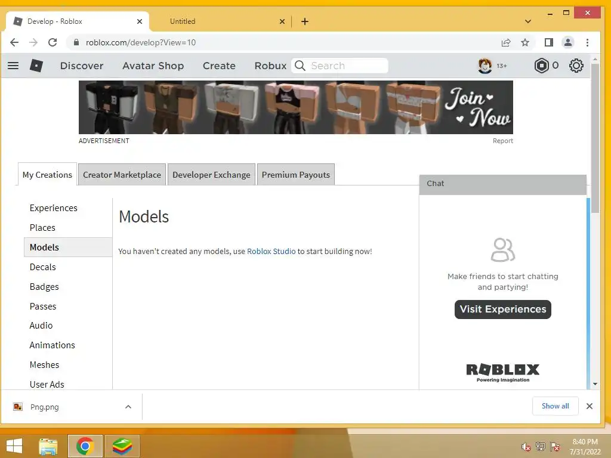Select User Ads in the sidebar
Screen dimensions: 611x458
tap(47, 384)
